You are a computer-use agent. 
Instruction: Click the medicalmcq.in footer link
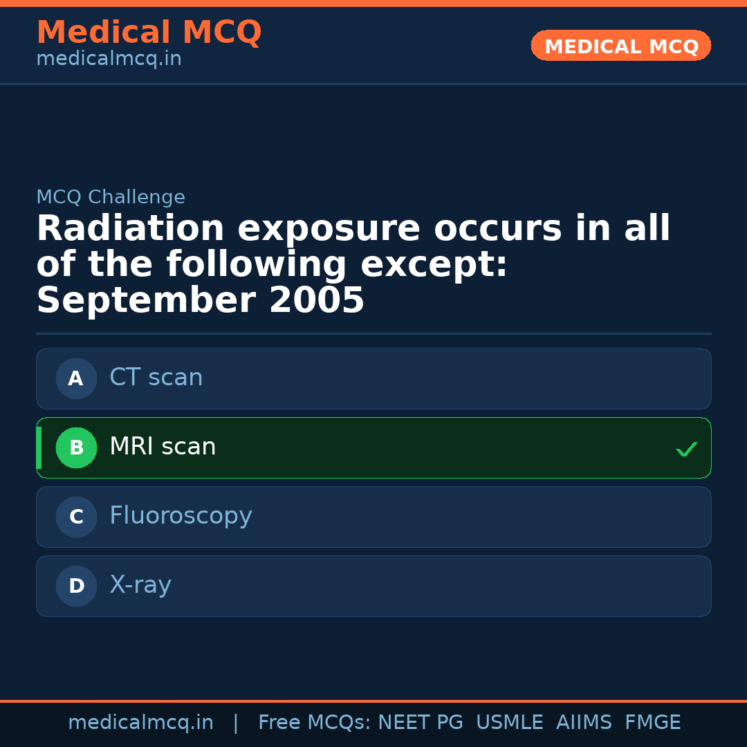pyautogui.click(x=141, y=722)
